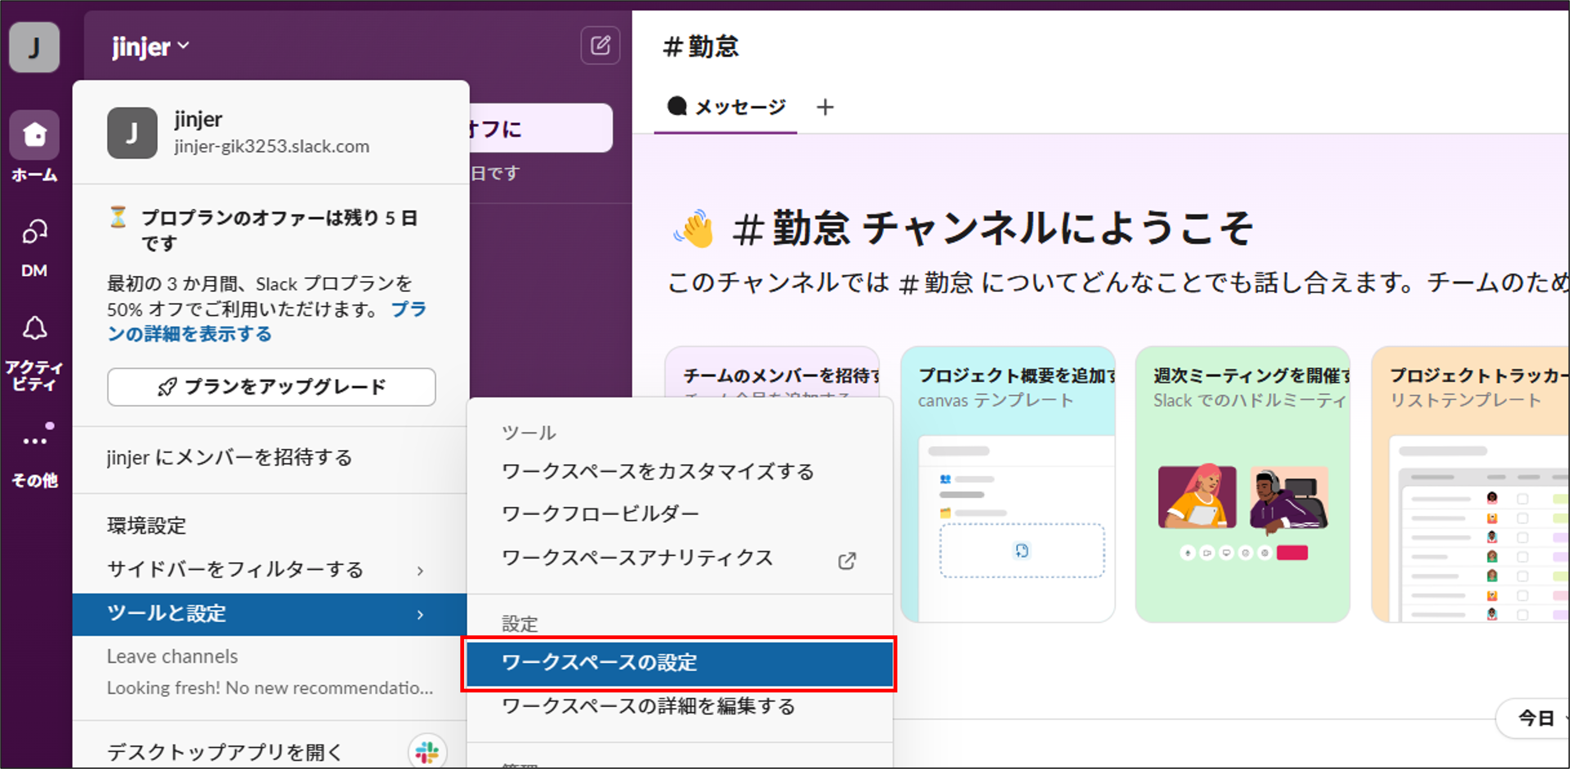Screen dimensions: 1570x769
Task: Choose ワークスペースをカスタマイズする
Action: (679, 471)
